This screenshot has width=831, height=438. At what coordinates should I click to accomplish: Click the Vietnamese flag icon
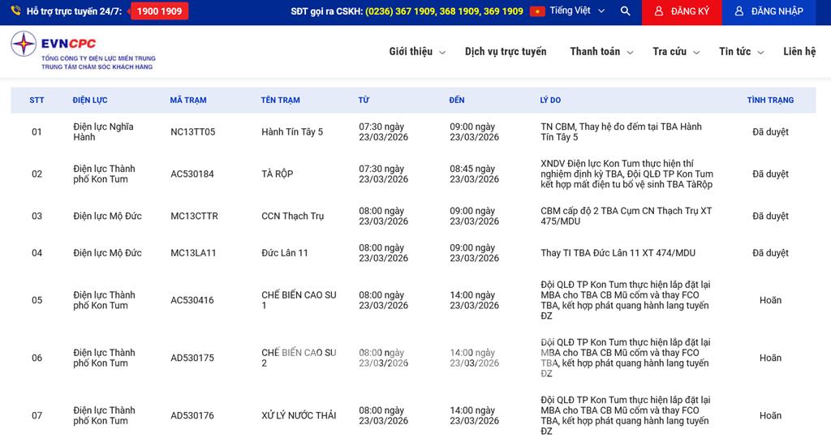pos(537,11)
